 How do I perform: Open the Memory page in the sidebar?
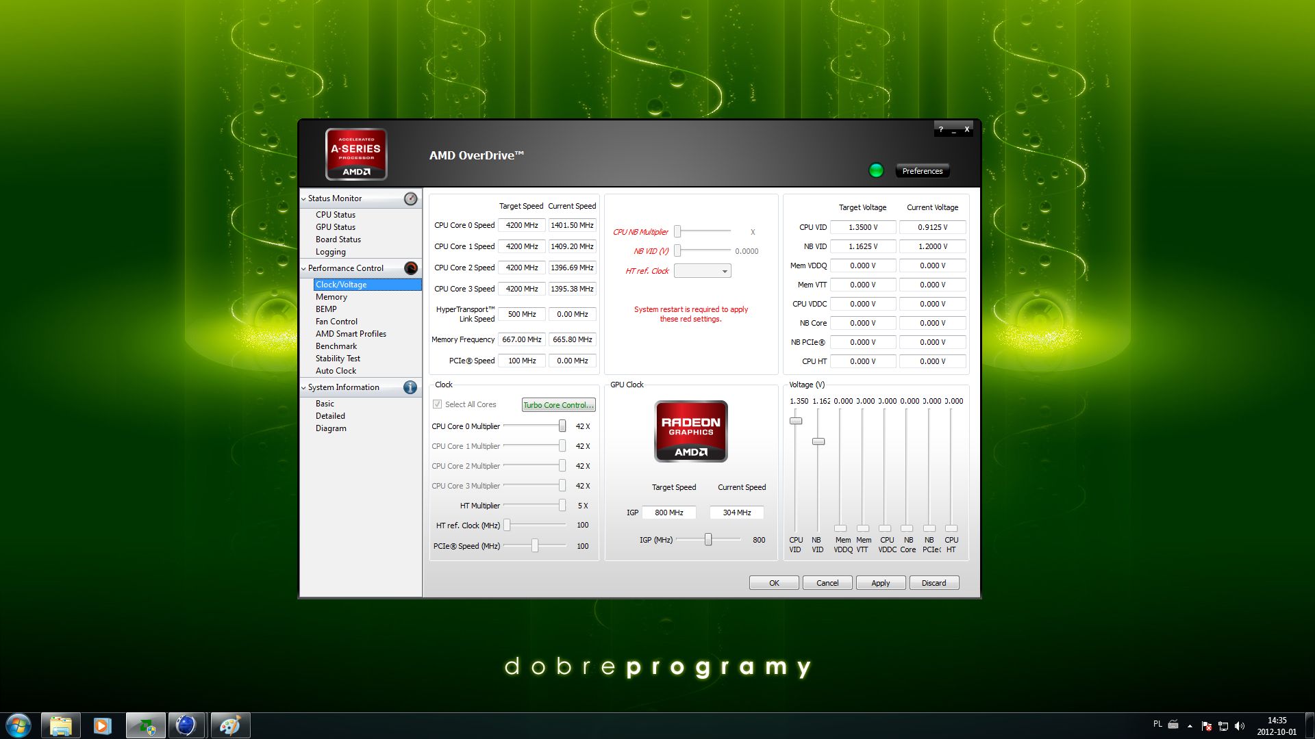click(x=331, y=297)
